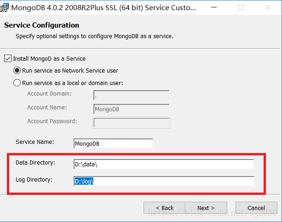Viewport: 282px width, 222px height.
Task: Click the grayed-out maximize window button
Action: (241, 7)
